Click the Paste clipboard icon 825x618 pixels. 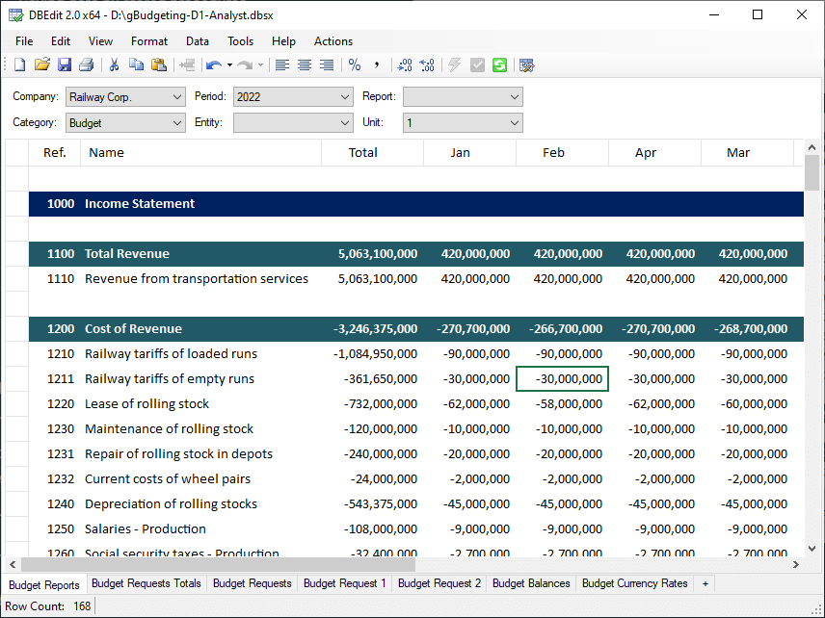(159, 65)
